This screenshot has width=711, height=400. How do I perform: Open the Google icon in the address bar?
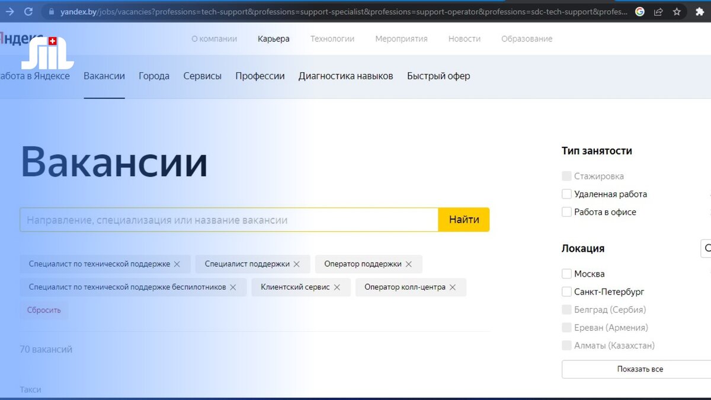(x=640, y=11)
